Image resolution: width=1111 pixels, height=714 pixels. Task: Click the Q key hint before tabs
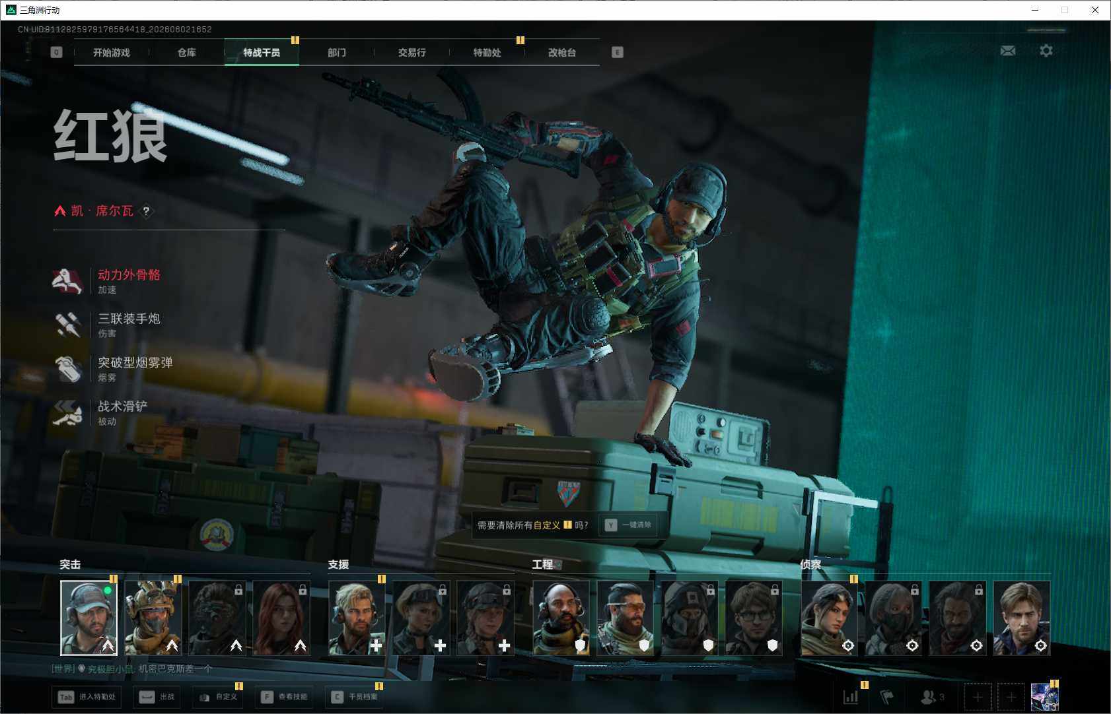click(56, 52)
